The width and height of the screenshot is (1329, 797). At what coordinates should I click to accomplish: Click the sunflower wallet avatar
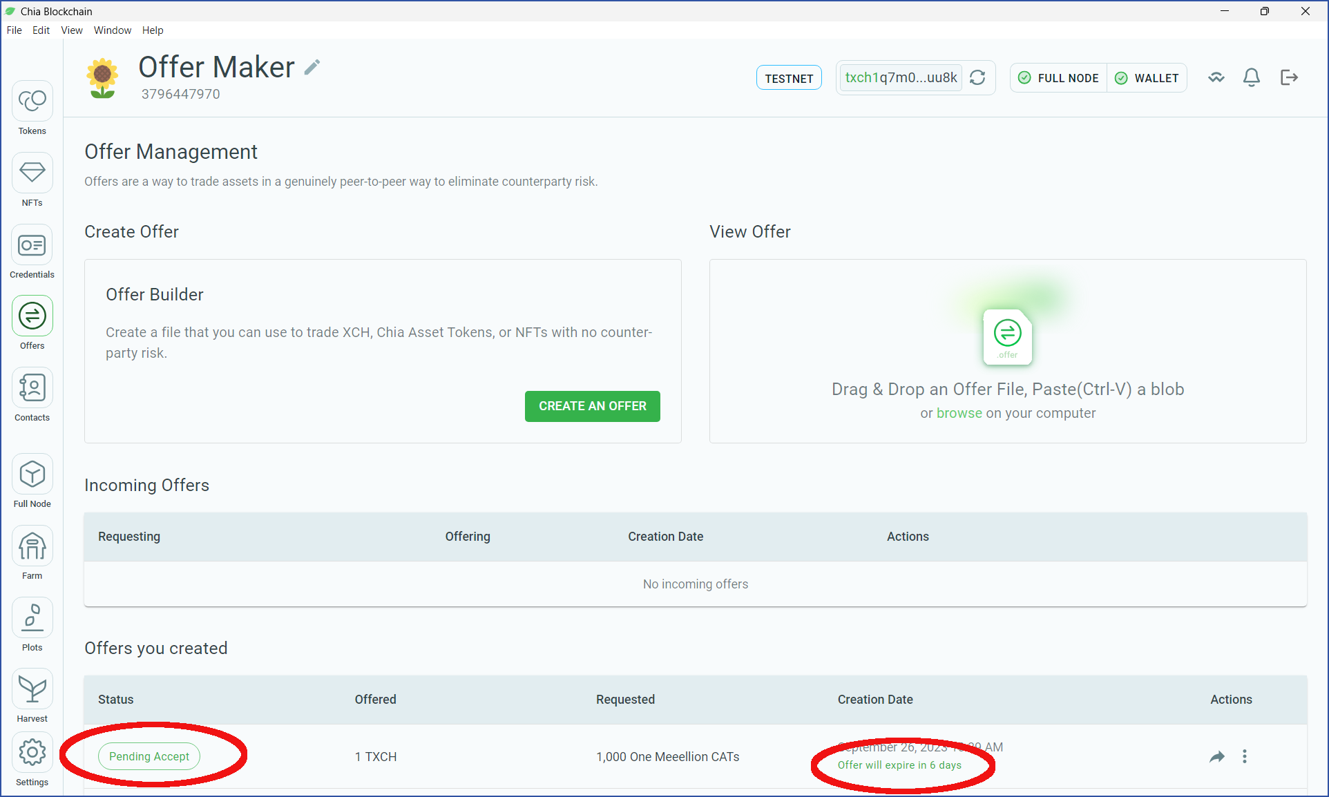(102, 78)
